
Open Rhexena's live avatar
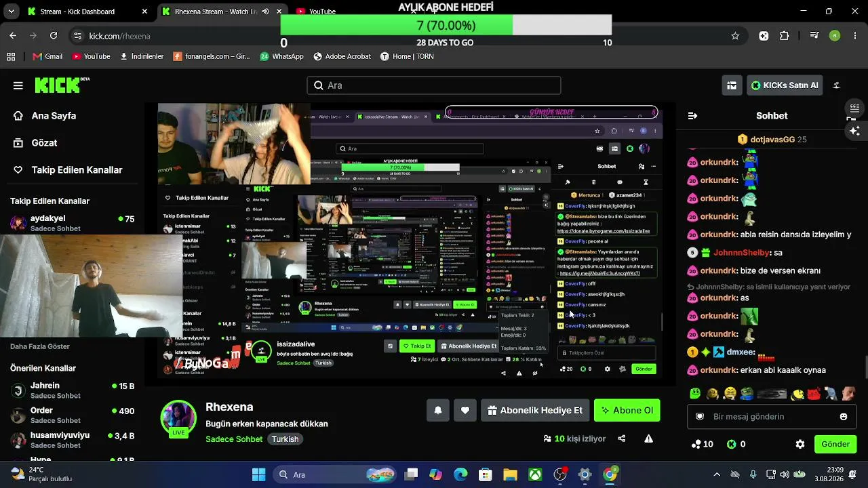tap(178, 418)
